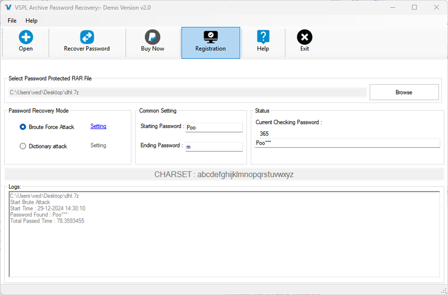
Task: Click the Start Brute Attack log line
Action: click(x=30, y=202)
